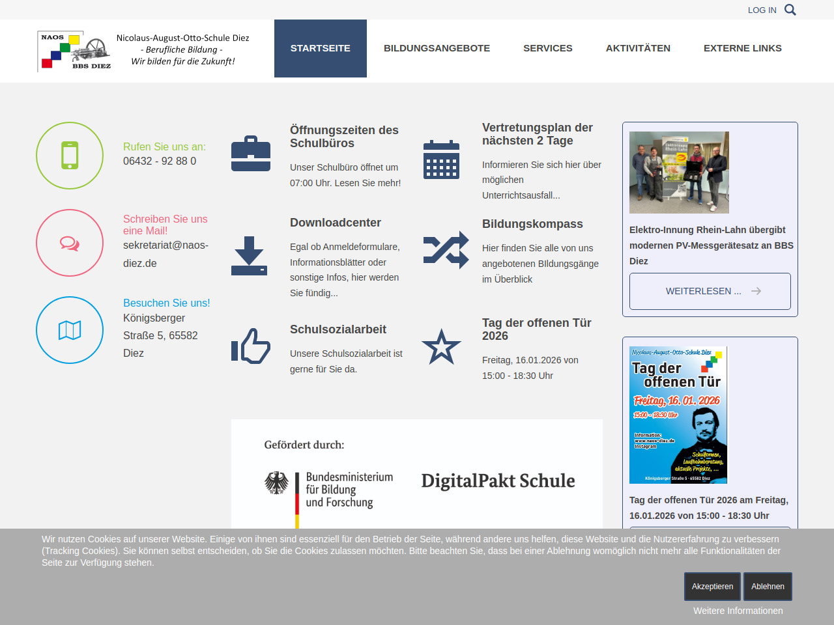Click the pink chat bubbles mail icon
Screen dimensions: 834x625
click(x=70, y=243)
